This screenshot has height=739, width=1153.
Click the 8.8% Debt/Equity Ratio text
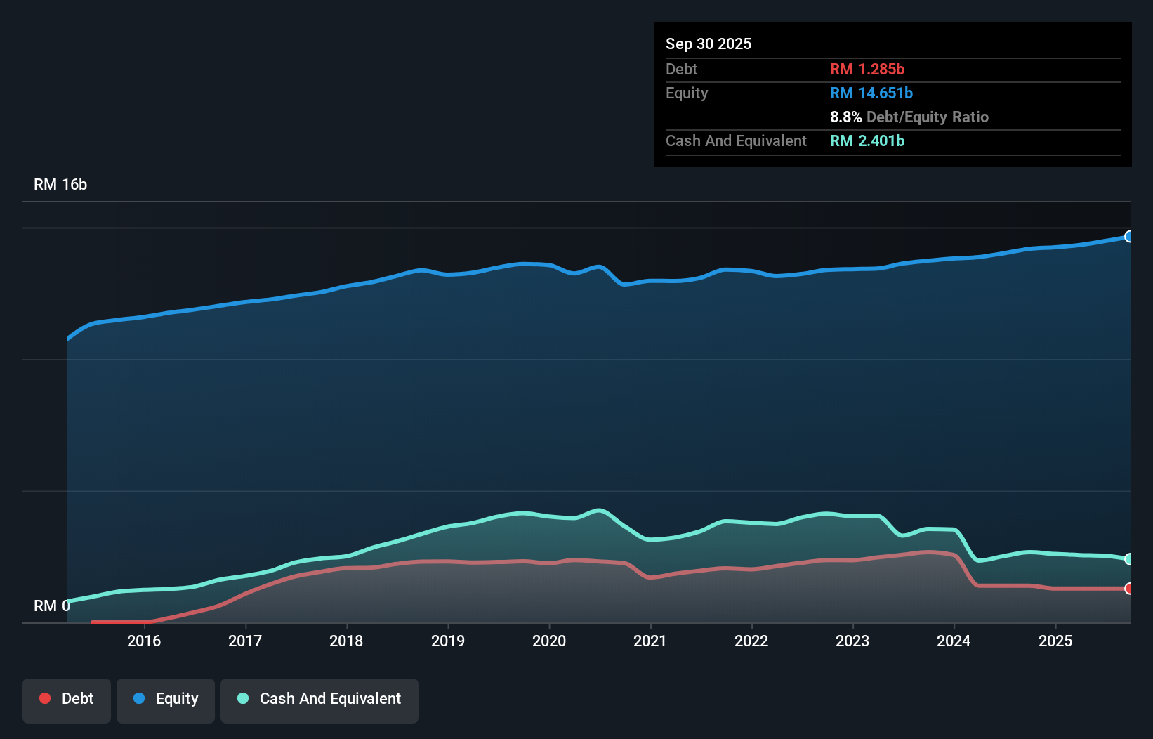[x=909, y=117]
